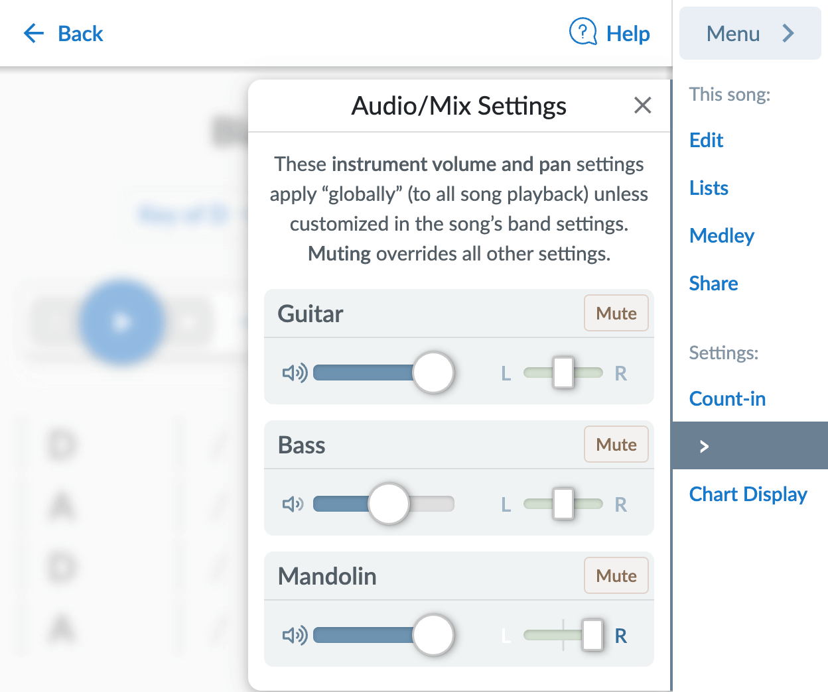
Task: Click the Medley link
Action: click(722, 235)
